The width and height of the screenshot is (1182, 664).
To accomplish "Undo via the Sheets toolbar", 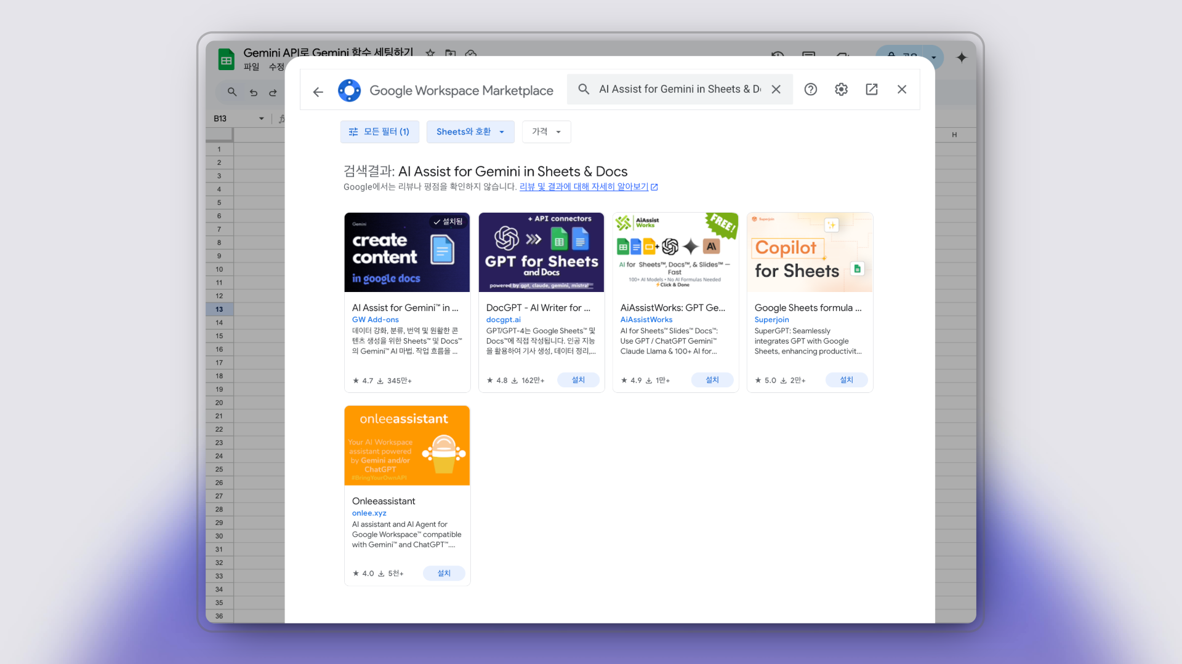I will click(x=254, y=92).
